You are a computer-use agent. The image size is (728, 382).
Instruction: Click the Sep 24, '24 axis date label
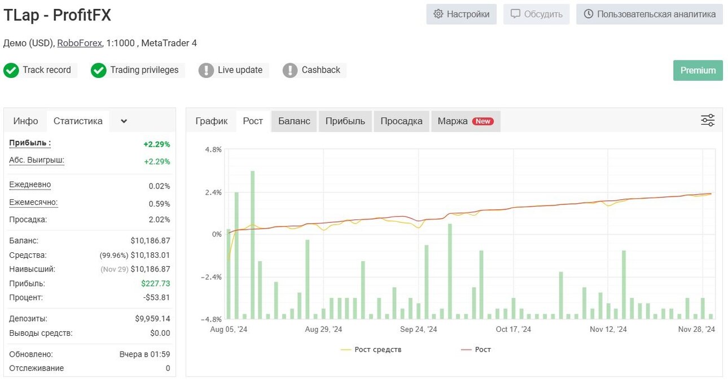point(419,330)
